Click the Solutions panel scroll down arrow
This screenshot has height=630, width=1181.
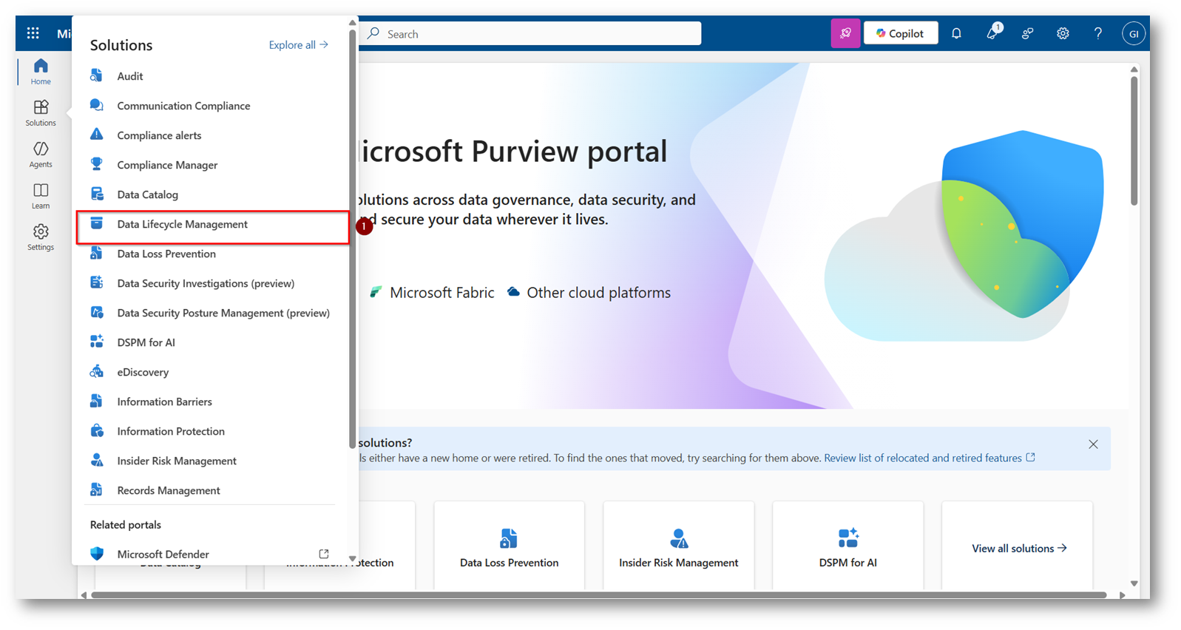coord(352,558)
